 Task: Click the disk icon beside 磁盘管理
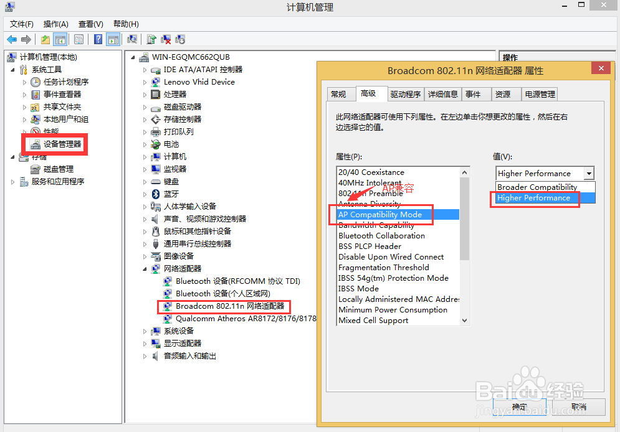coord(36,169)
